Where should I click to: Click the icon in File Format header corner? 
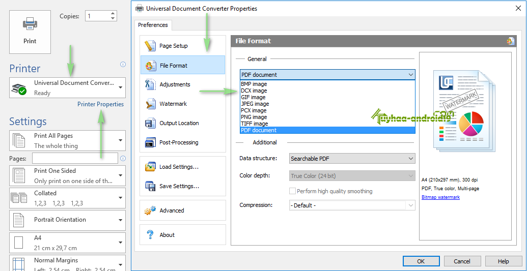[x=511, y=41]
